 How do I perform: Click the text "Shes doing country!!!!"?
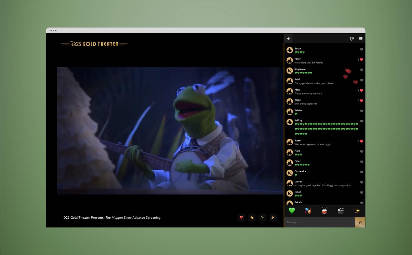coord(306,104)
